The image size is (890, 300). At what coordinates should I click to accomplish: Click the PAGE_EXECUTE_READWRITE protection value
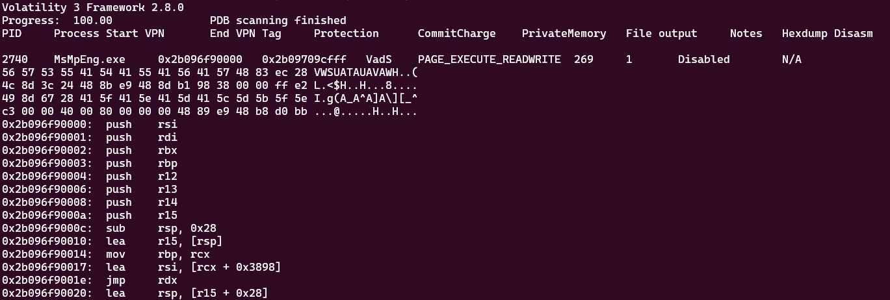tap(489, 59)
